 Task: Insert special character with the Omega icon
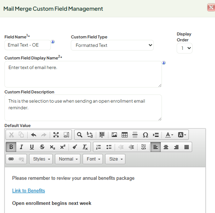[145, 135]
